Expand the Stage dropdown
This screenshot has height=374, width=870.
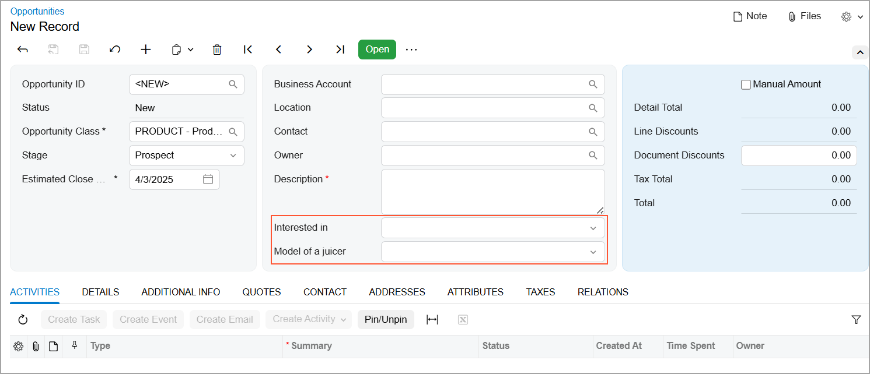pyautogui.click(x=233, y=156)
